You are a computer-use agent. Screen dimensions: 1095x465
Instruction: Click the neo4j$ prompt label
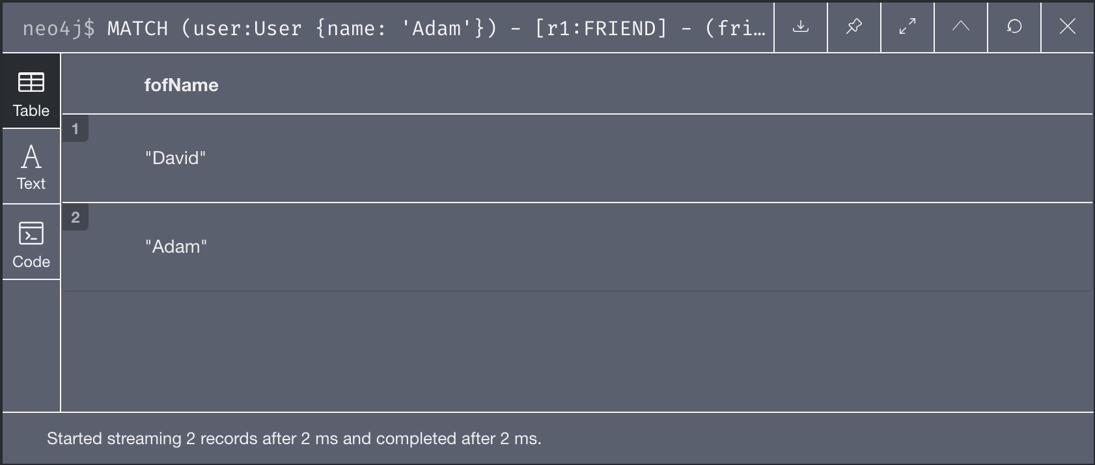59,28
